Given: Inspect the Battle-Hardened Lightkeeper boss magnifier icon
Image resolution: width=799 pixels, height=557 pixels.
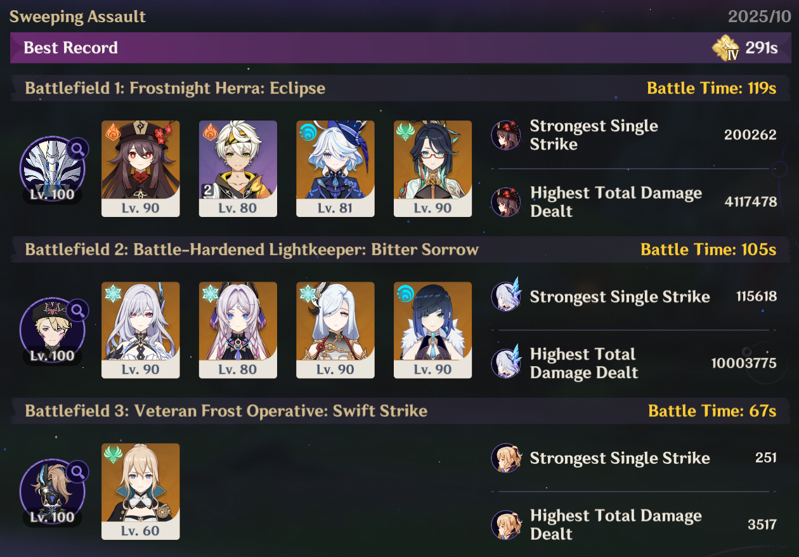Looking at the screenshot, I should coord(78,310).
